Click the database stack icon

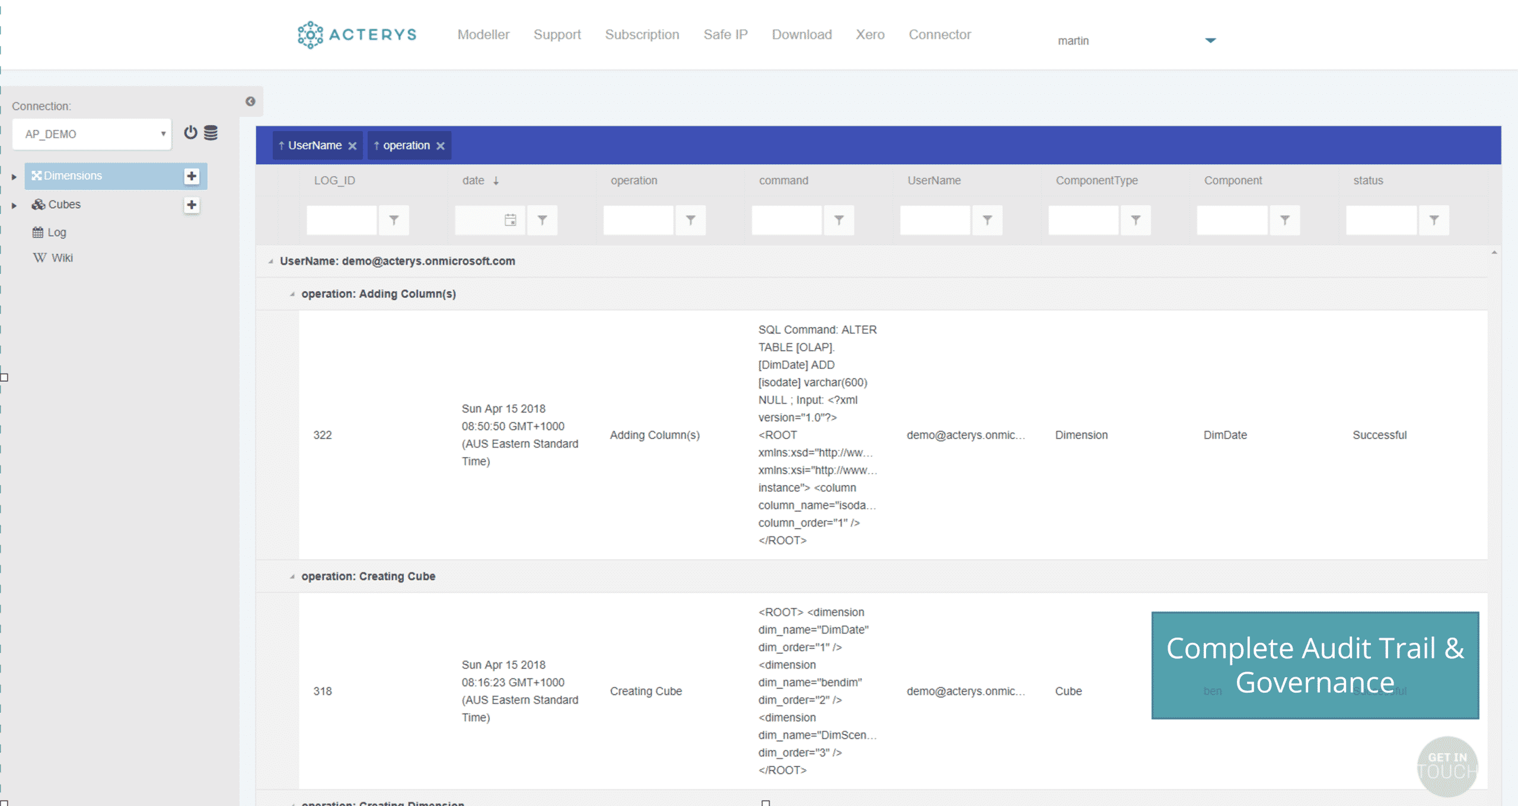pyautogui.click(x=211, y=132)
